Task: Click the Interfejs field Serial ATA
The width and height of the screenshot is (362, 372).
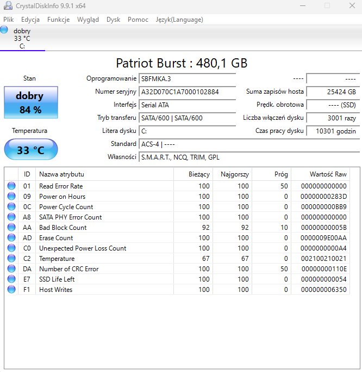Action: (x=188, y=105)
